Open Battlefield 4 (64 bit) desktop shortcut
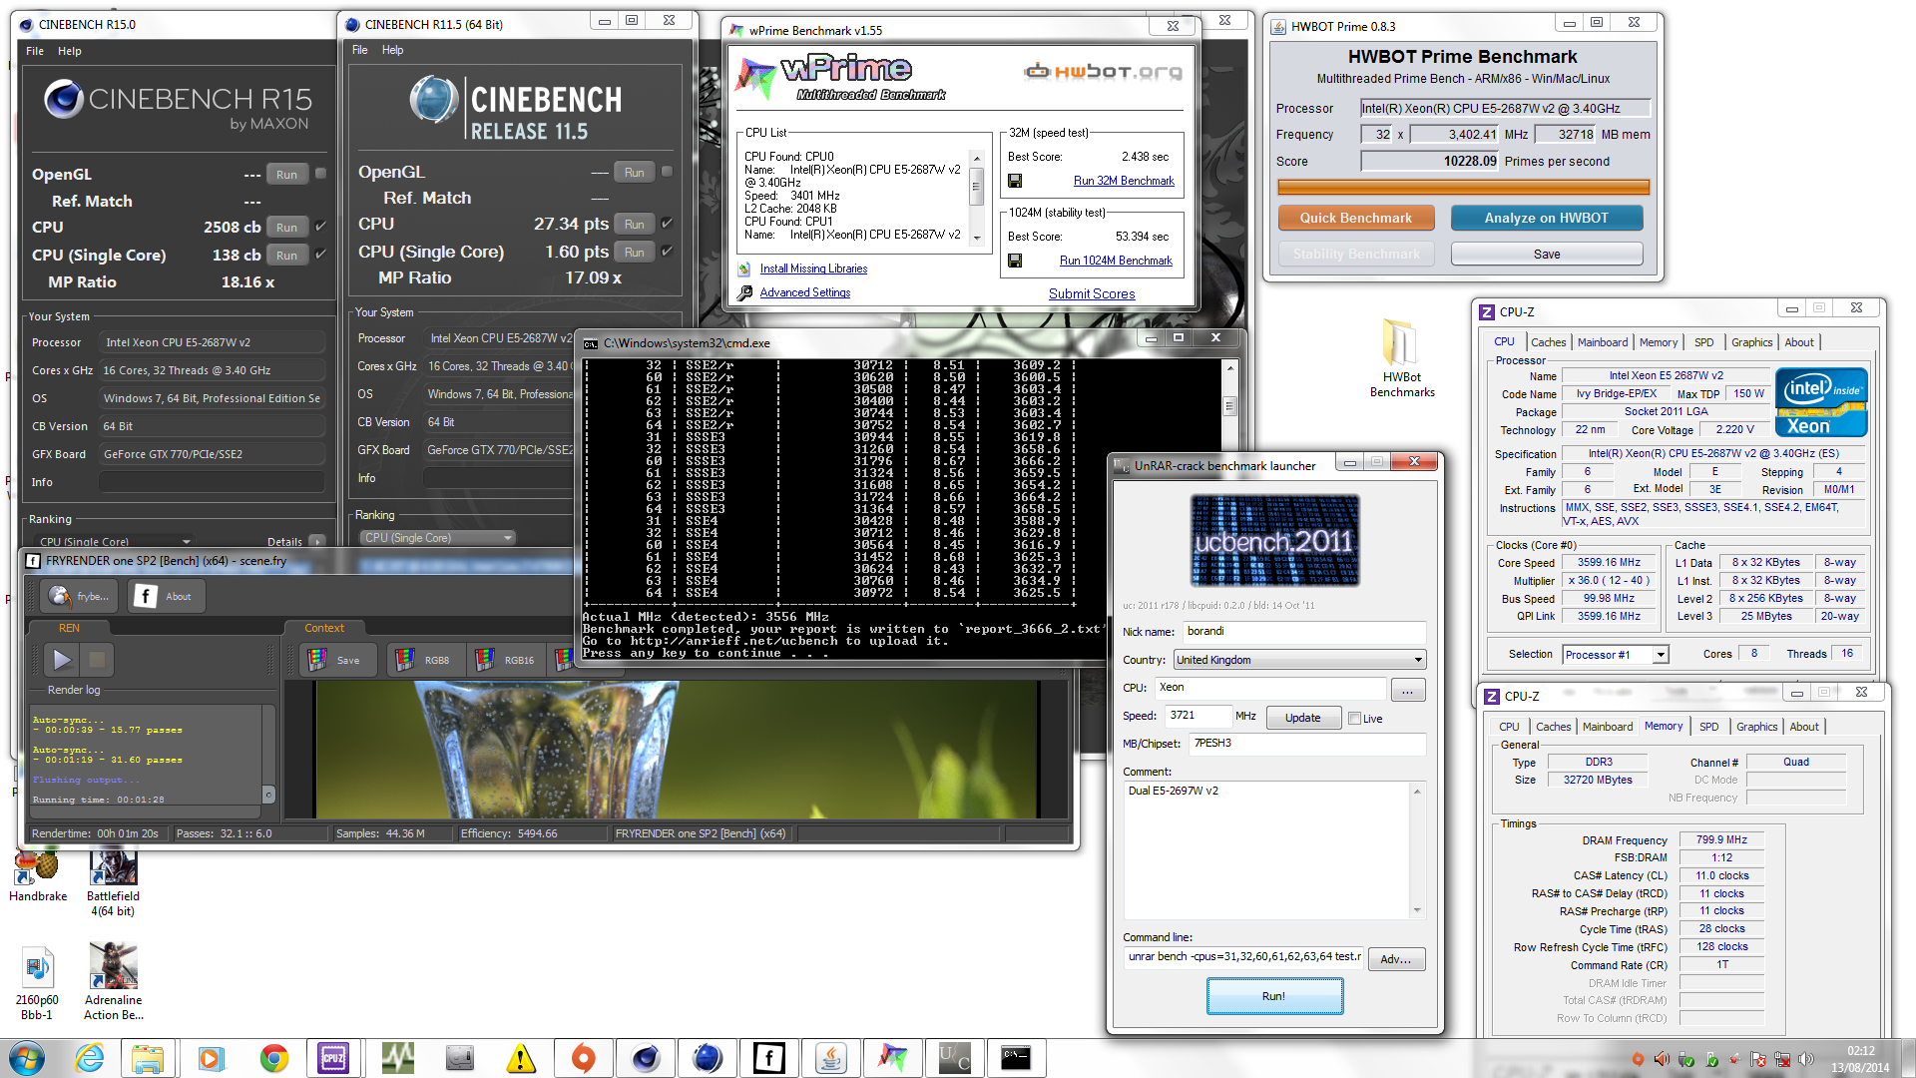The height and width of the screenshot is (1078, 1916). (x=113, y=882)
